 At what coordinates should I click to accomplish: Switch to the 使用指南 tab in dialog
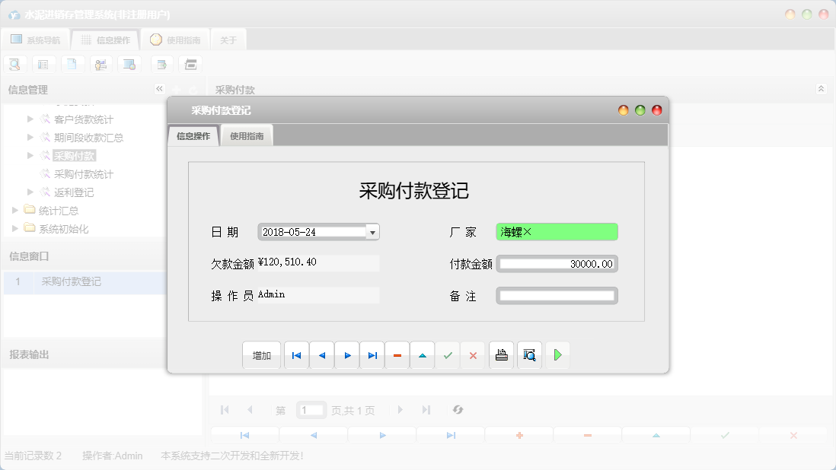[x=247, y=135]
